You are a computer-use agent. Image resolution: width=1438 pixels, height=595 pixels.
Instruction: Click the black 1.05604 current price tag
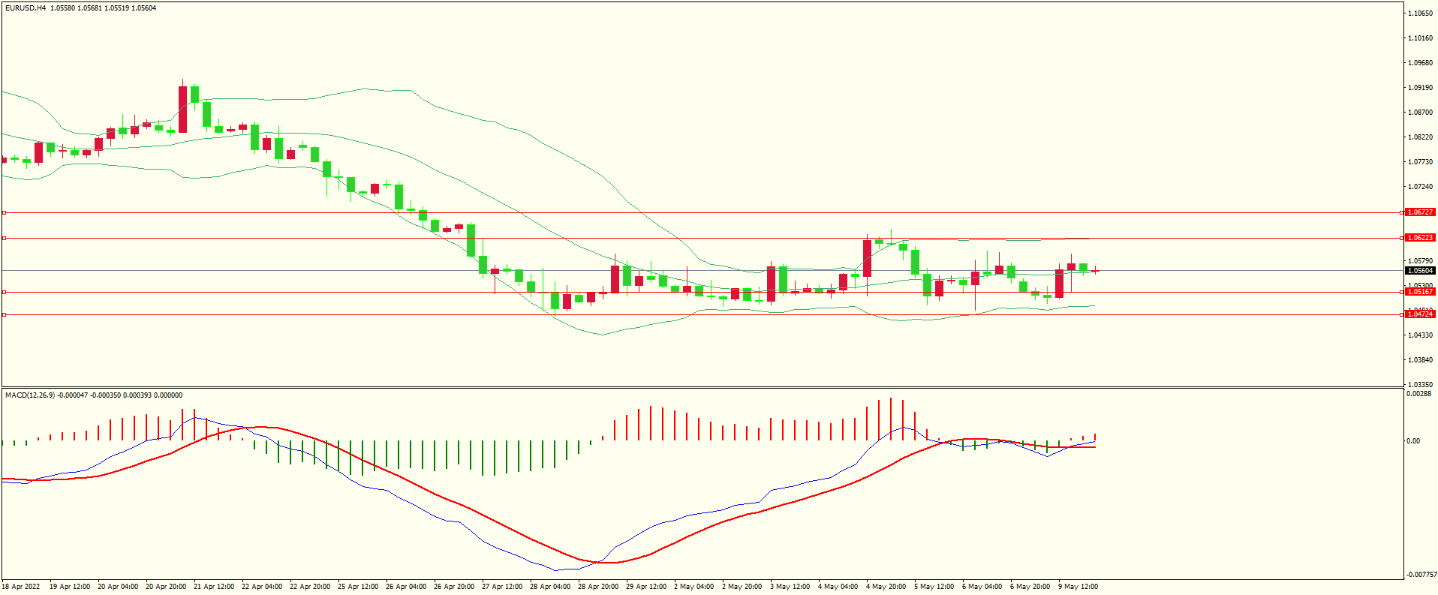[x=1420, y=271]
